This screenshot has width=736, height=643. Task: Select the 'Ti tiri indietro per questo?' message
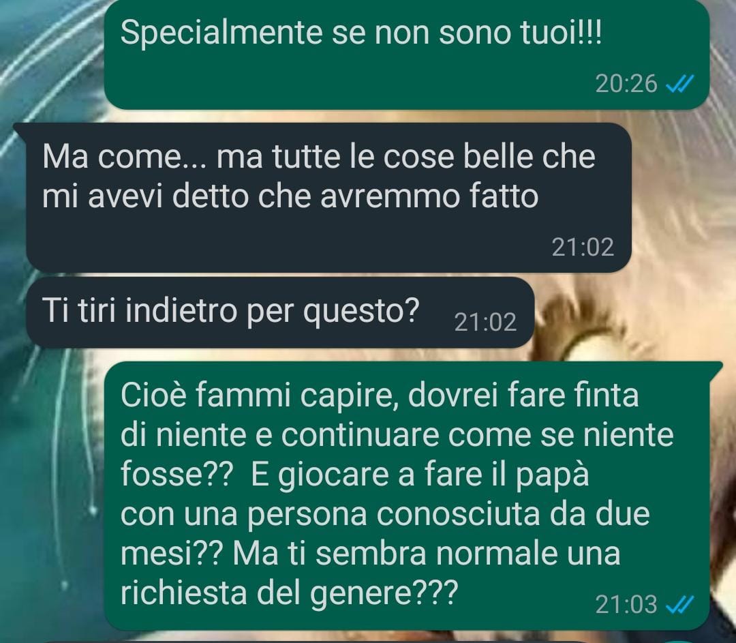[x=280, y=312]
